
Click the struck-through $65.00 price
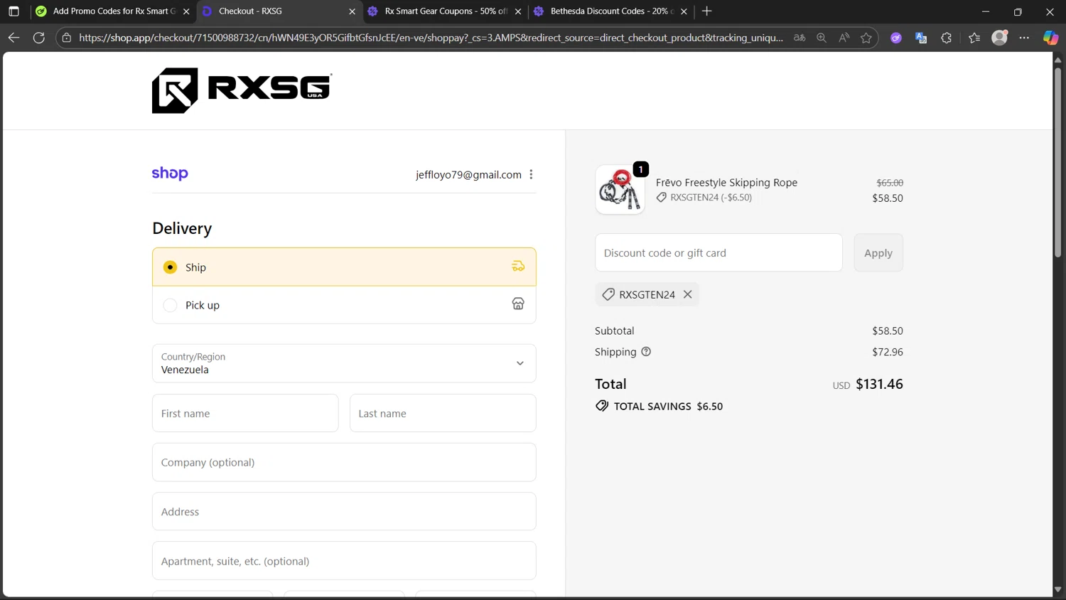click(x=890, y=183)
